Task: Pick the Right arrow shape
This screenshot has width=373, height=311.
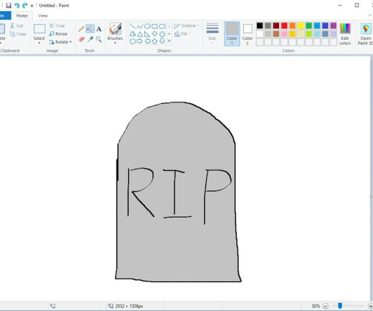Action: click(x=140, y=41)
